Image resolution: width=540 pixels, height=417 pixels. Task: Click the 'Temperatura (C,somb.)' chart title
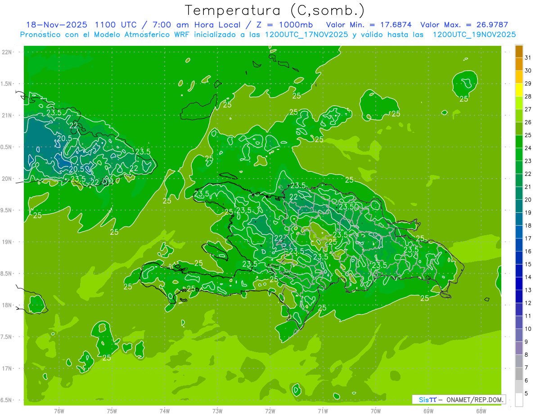[x=274, y=10]
